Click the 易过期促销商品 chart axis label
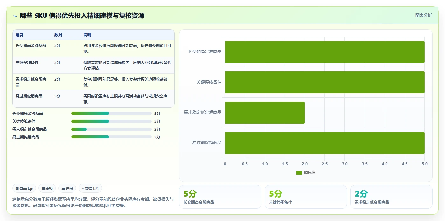 (207, 143)
